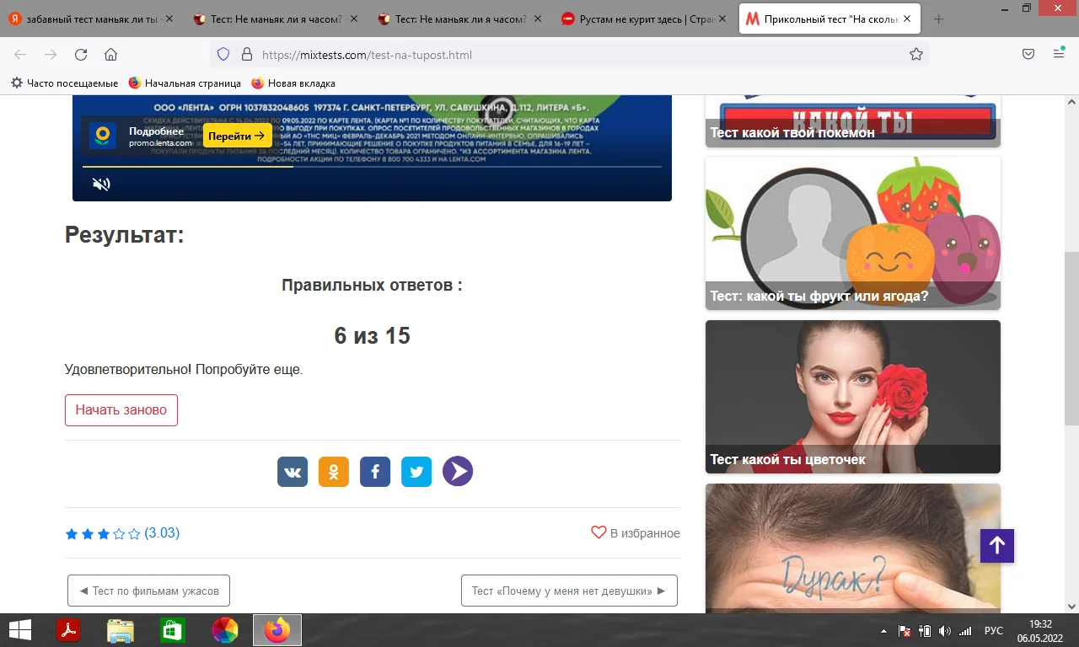Expand the «Часто посещаемые» bookmarks folder
The width and height of the screenshot is (1079, 647).
click(59, 83)
